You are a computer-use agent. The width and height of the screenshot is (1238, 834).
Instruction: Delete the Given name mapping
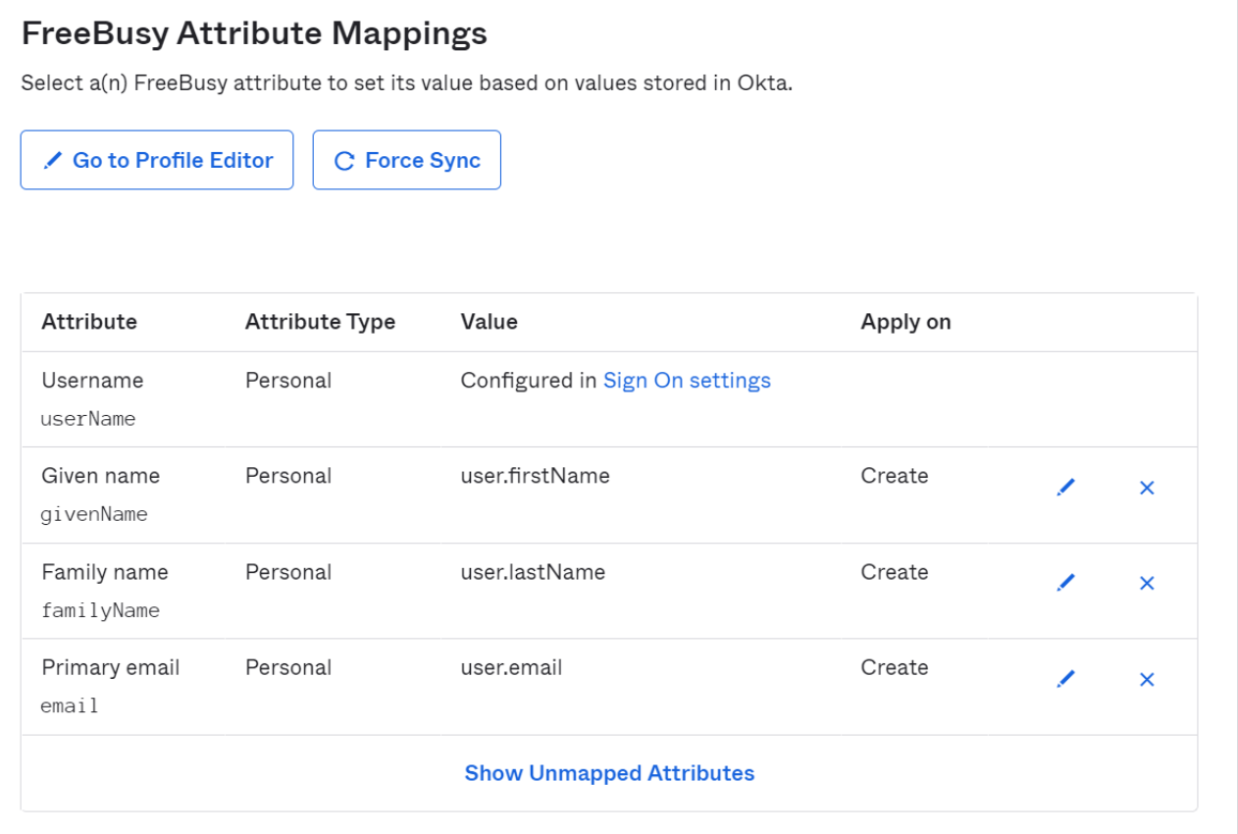pyautogui.click(x=1147, y=488)
